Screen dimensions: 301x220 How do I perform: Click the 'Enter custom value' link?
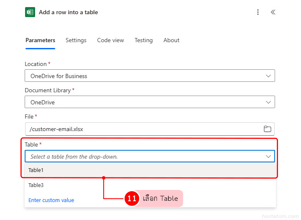coord(51,200)
